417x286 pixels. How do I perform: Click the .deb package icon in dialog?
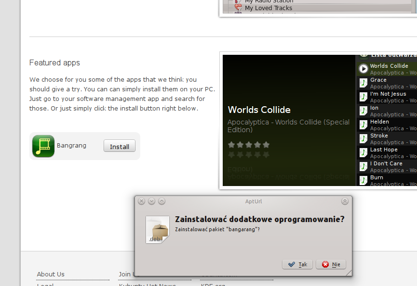[158, 230]
